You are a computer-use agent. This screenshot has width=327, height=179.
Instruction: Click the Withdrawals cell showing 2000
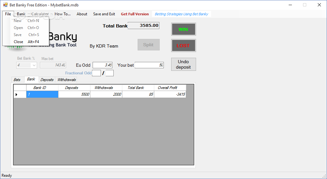(x=106, y=94)
